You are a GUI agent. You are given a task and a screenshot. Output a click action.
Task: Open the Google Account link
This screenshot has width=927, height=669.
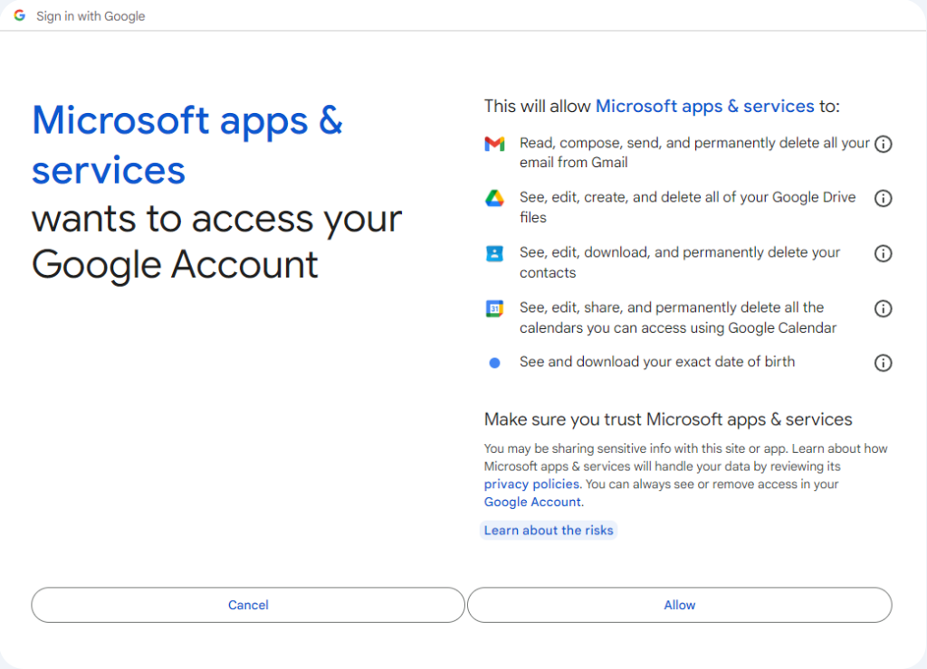(x=532, y=502)
